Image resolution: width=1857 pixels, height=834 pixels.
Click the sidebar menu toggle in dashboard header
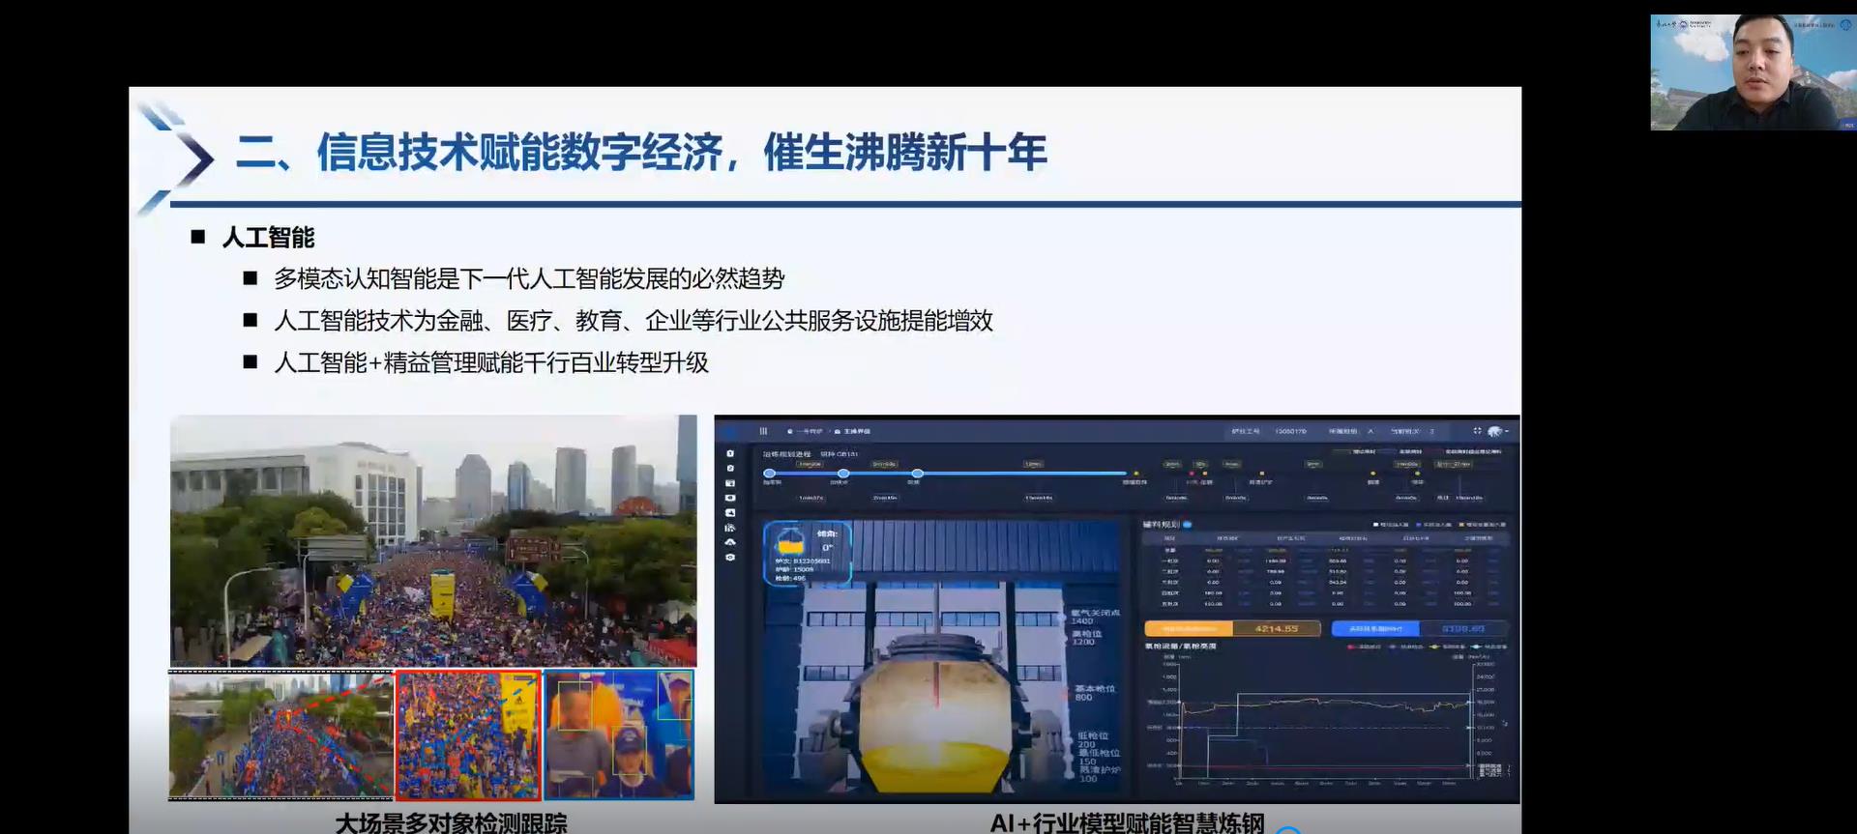coord(763,431)
